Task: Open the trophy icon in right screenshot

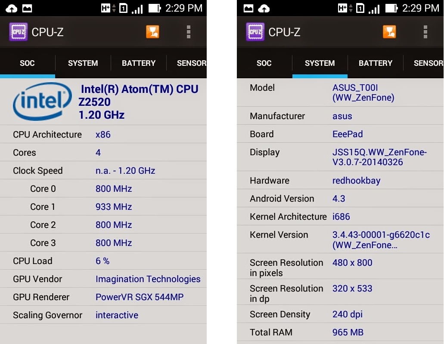Action: pyautogui.click(x=389, y=32)
